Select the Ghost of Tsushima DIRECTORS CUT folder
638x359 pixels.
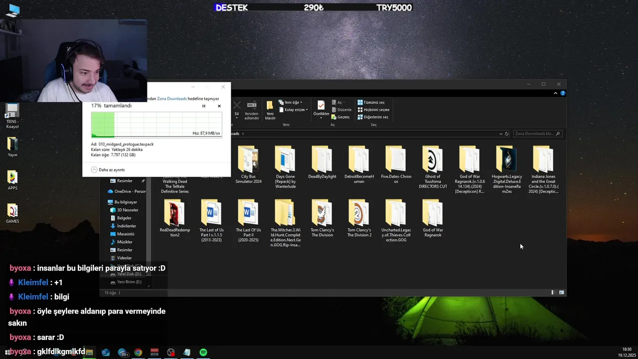point(433,167)
